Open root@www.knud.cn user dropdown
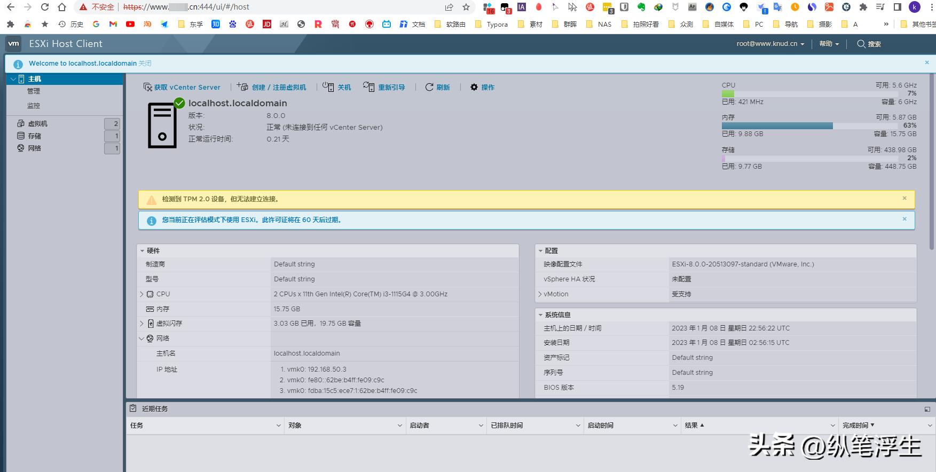 point(770,44)
